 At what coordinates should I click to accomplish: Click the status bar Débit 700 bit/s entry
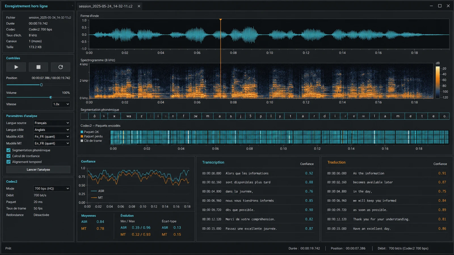click(x=403, y=248)
